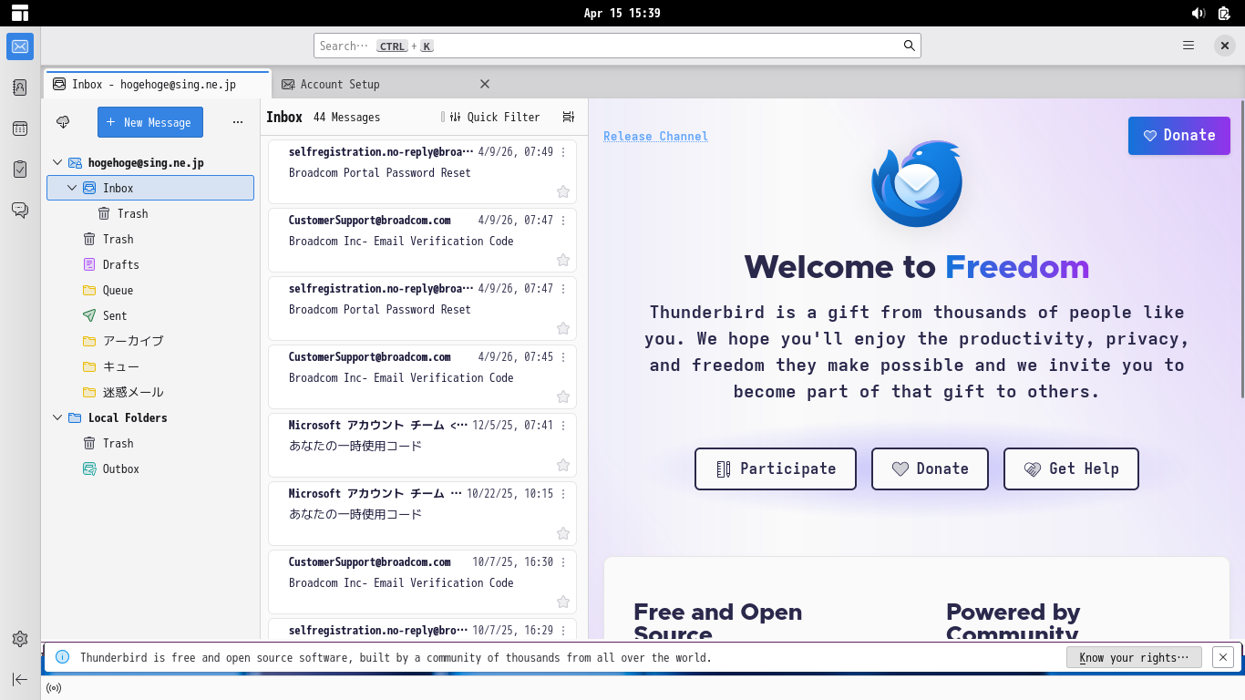Viewport: 1245px width, 700px height.
Task: Open the message list display options icon
Action: (x=569, y=117)
